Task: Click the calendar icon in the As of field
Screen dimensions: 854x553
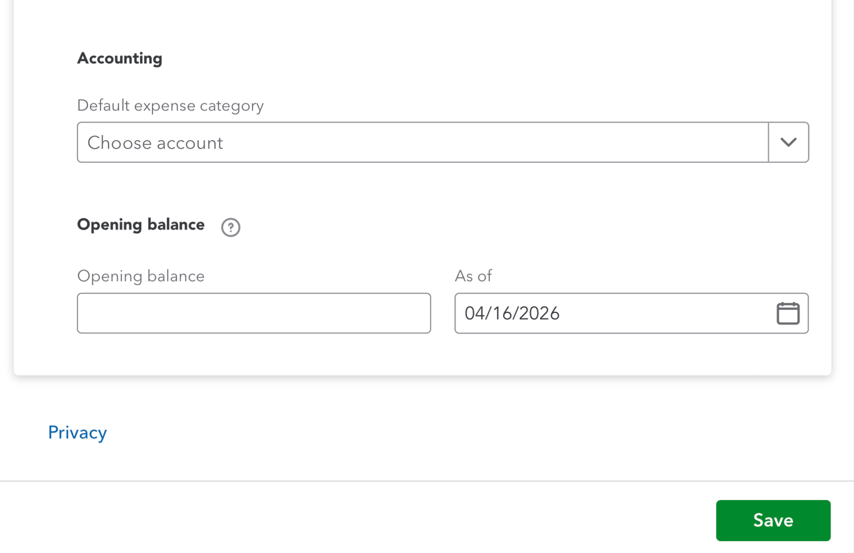Action: 788,313
